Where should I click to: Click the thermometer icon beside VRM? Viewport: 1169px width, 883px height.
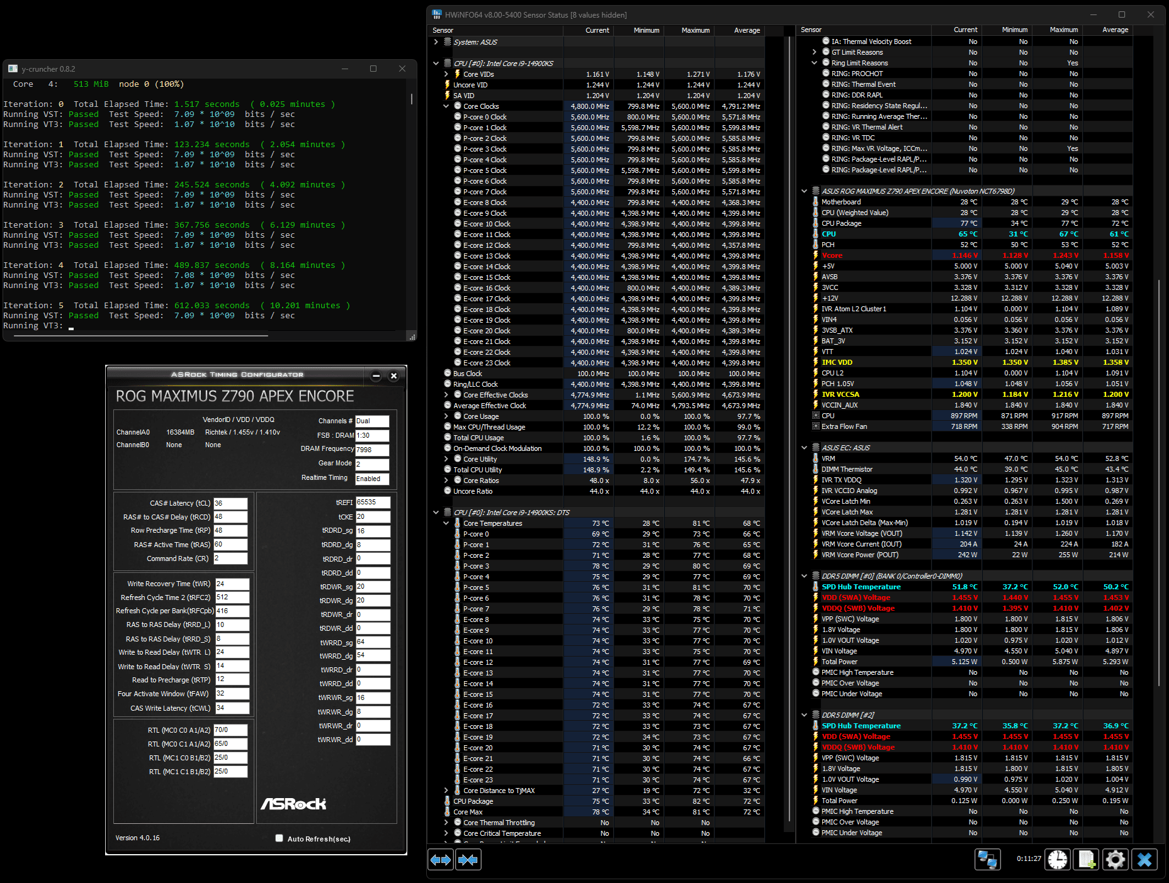click(815, 458)
